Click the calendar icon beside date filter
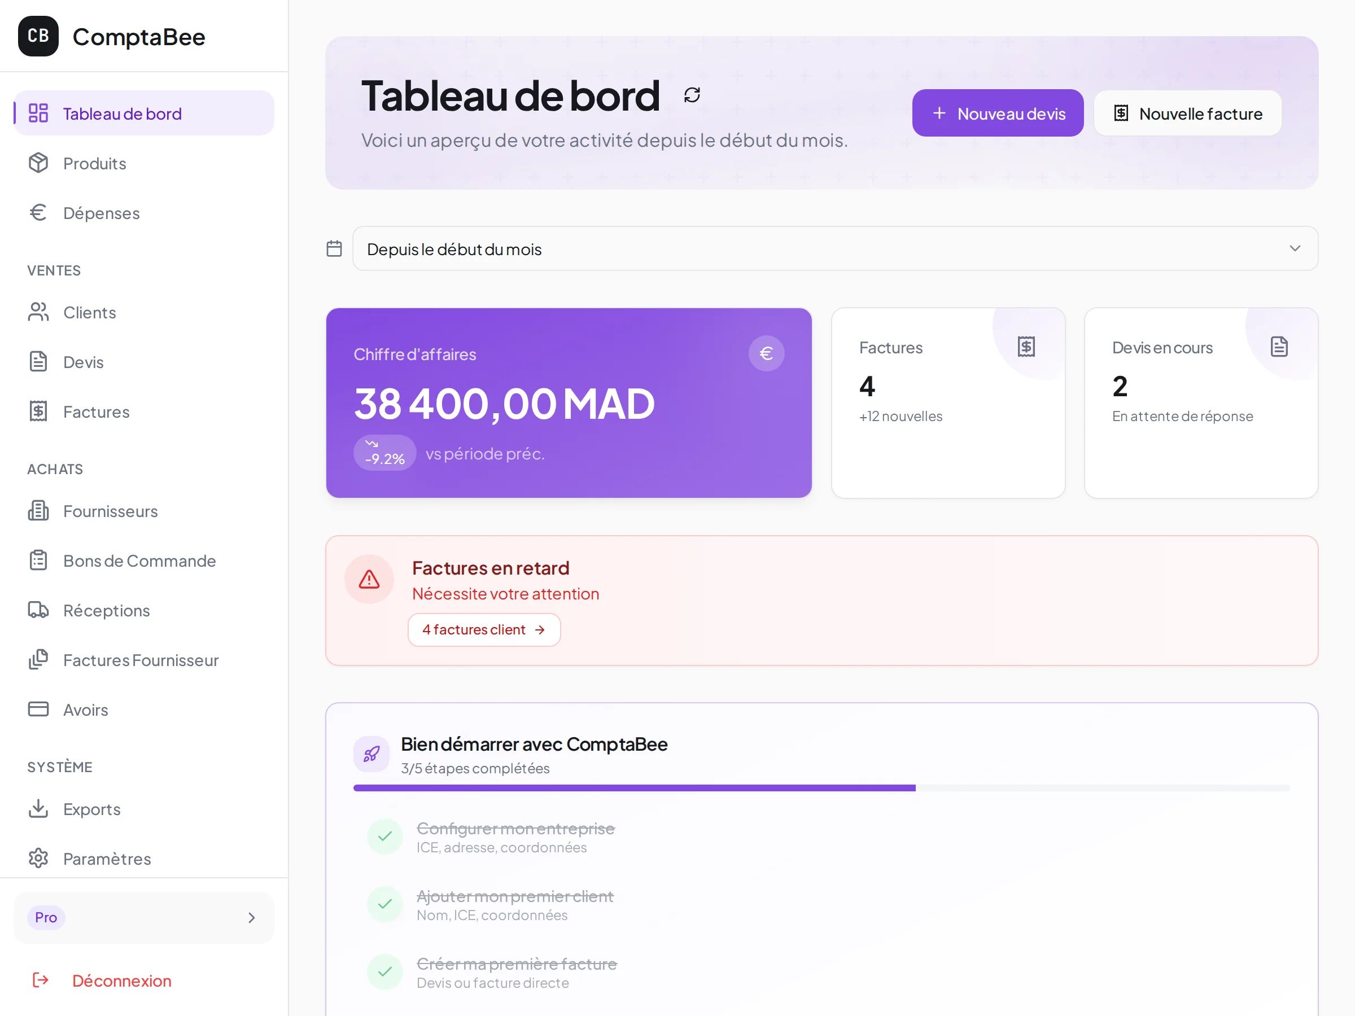This screenshot has width=1355, height=1016. (x=334, y=248)
